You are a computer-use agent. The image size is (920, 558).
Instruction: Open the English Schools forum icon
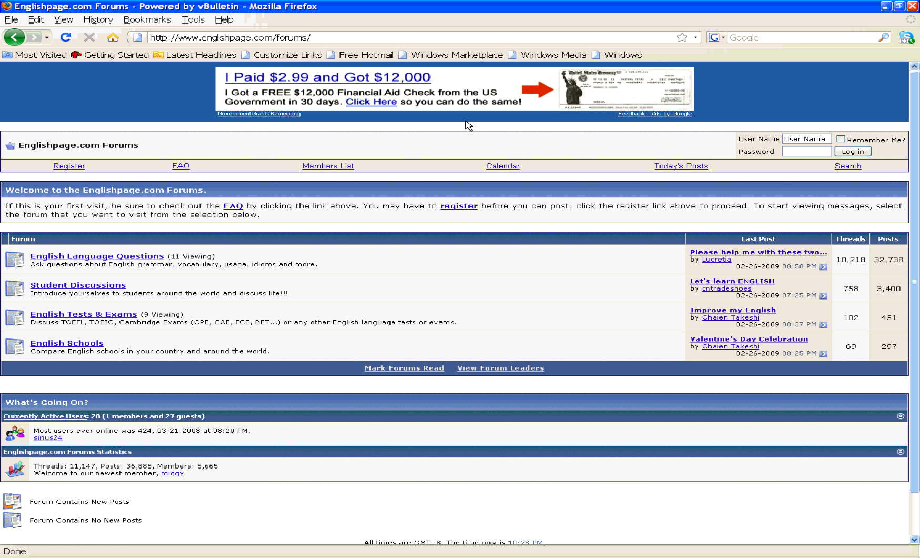15,346
